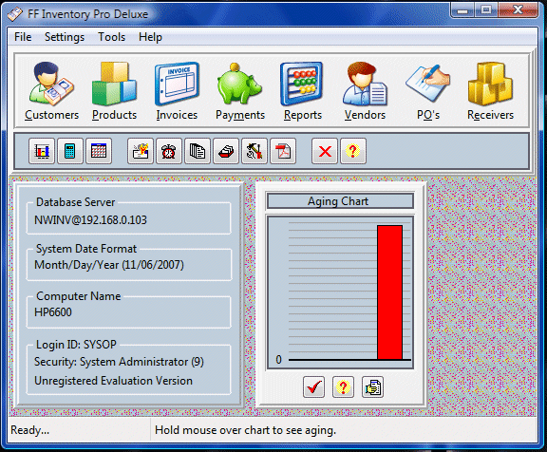This screenshot has height=452, width=547.
Task: Maximize the FF Inventory Pro Deluxe window
Action: (486, 10)
